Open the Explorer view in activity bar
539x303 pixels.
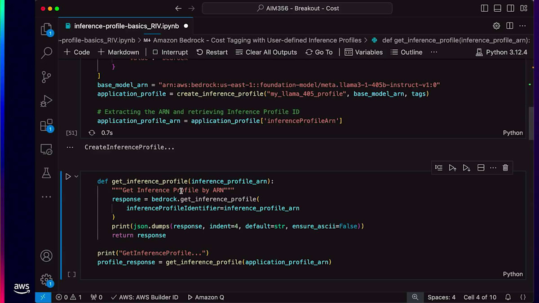(46, 30)
